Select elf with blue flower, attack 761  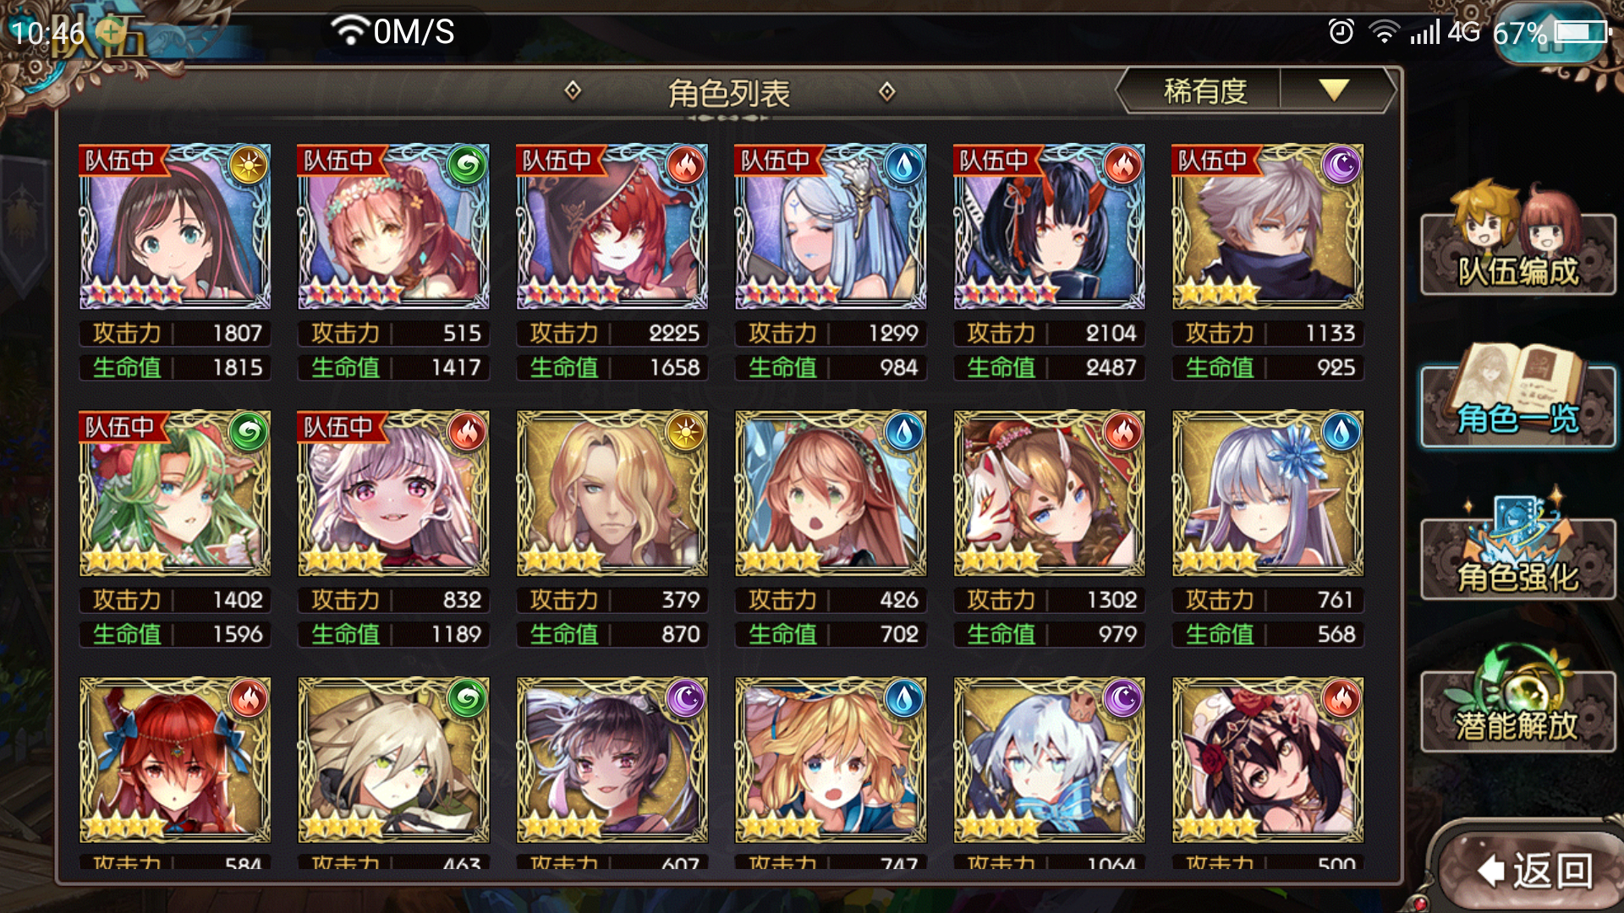[x=1267, y=494]
